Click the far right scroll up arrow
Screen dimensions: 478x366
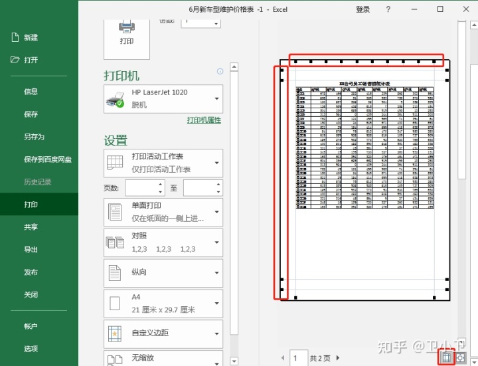(x=474, y=25)
